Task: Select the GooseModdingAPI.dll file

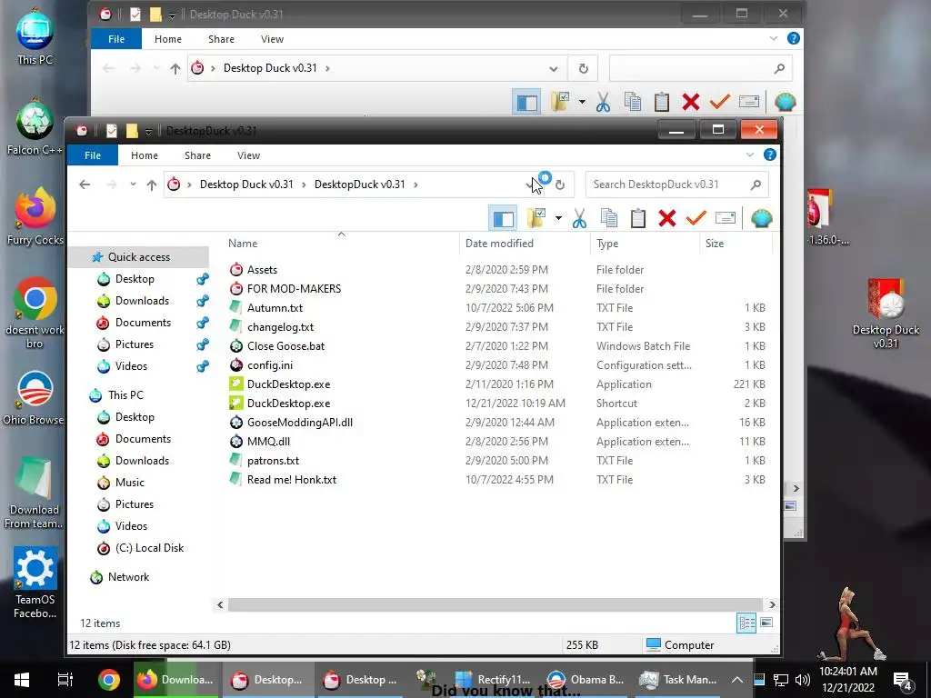Action: [x=300, y=423]
